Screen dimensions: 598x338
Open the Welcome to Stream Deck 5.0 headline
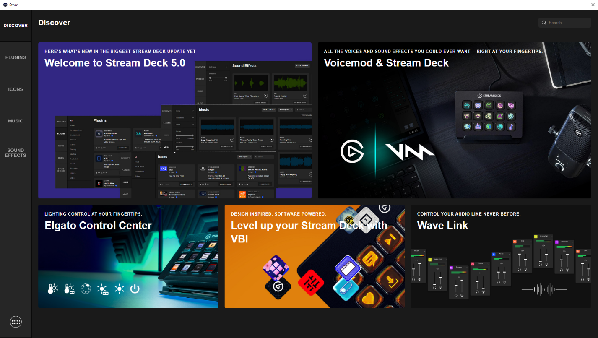(114, 63)
